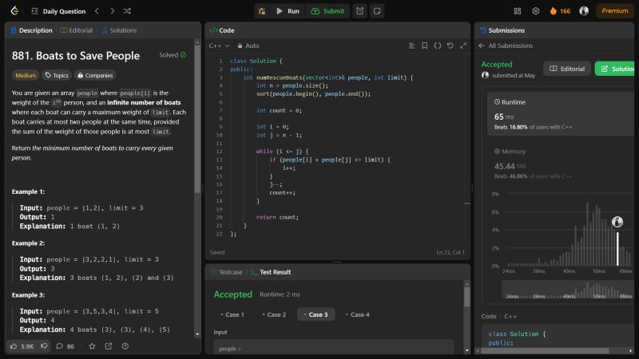Click the streak flame counter 166
639x359 pixels.
click(x=561, y=11)
